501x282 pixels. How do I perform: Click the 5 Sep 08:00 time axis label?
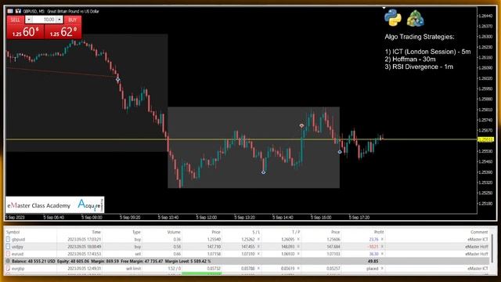(x=92, y=217)
